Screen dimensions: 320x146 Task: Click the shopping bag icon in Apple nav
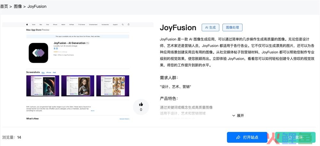[129, 25]
